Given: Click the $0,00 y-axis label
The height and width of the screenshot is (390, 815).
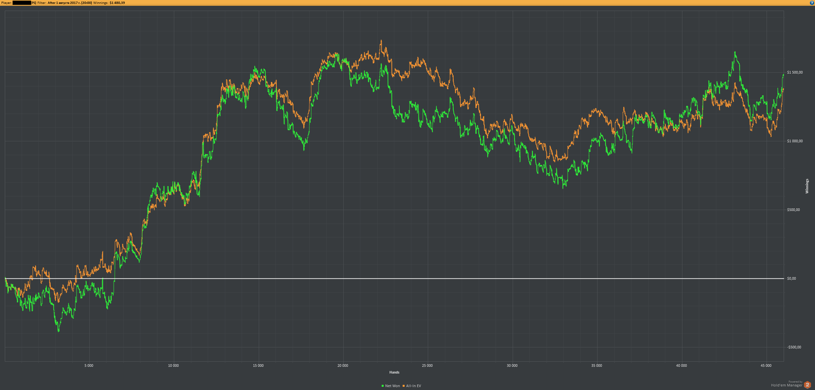Looking at the screenshot, I should [x=791, y=278].
